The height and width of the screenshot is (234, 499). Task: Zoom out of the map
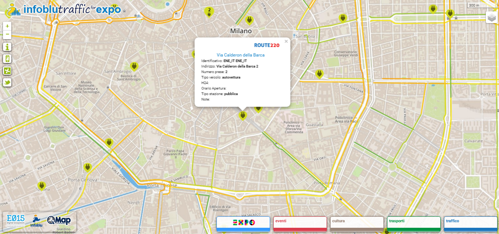tap(7, 34)
